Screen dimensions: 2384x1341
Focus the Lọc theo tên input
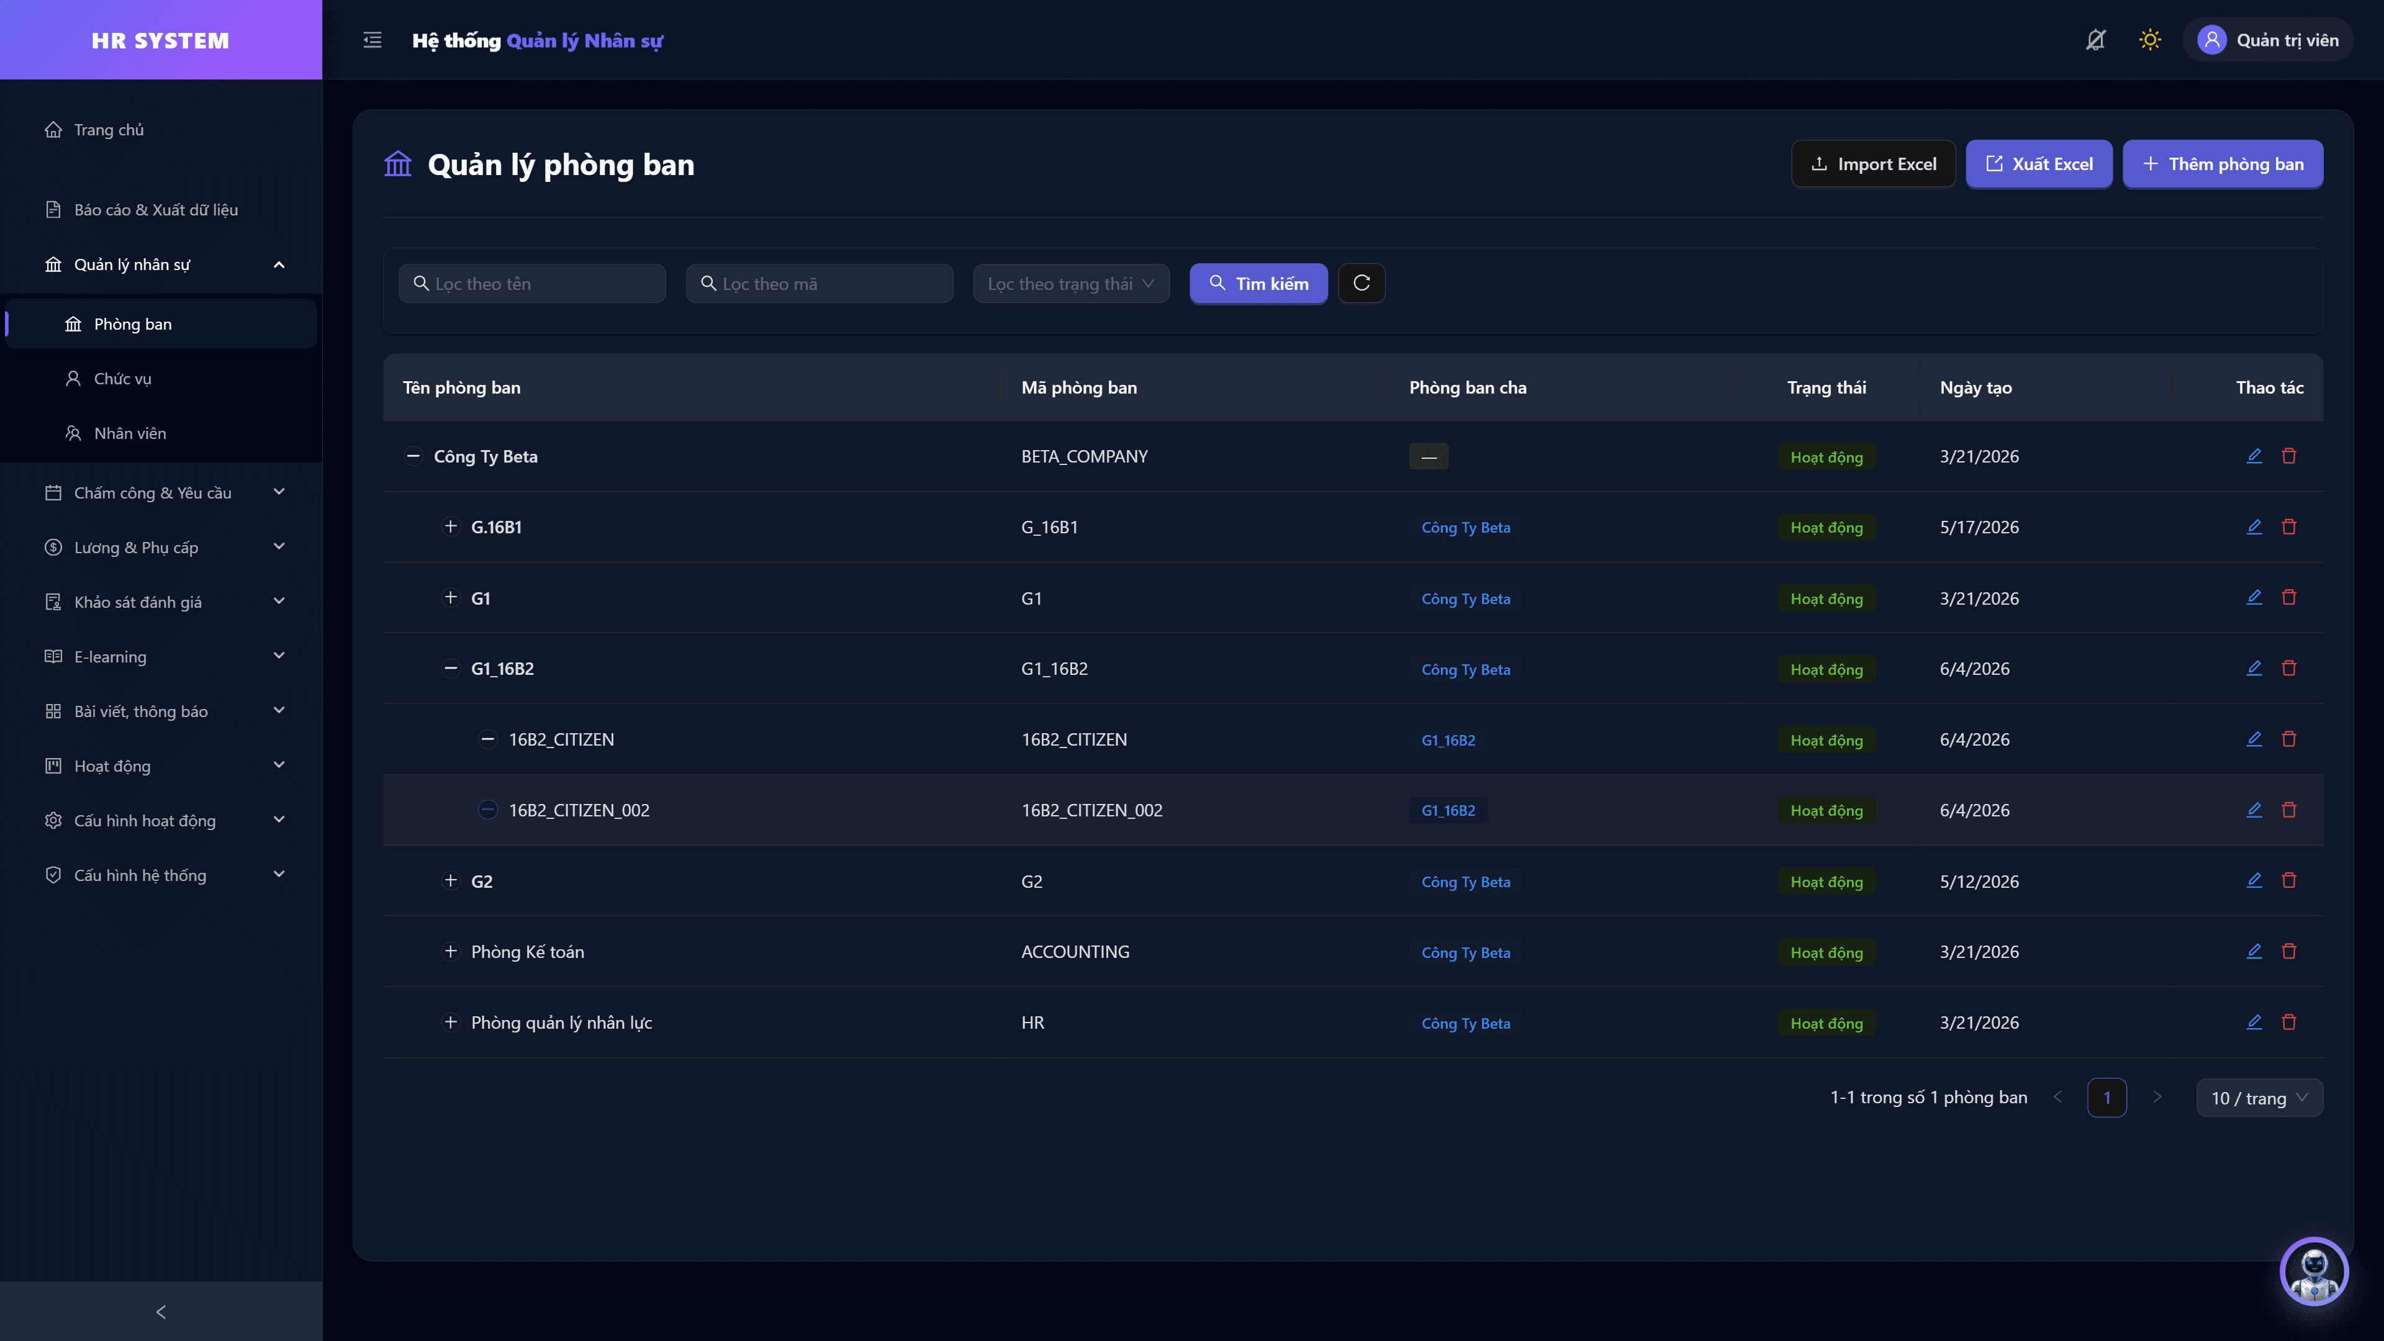(x=532, y=283)
